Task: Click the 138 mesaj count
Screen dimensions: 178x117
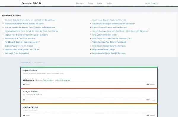Action: coord(150,115)
